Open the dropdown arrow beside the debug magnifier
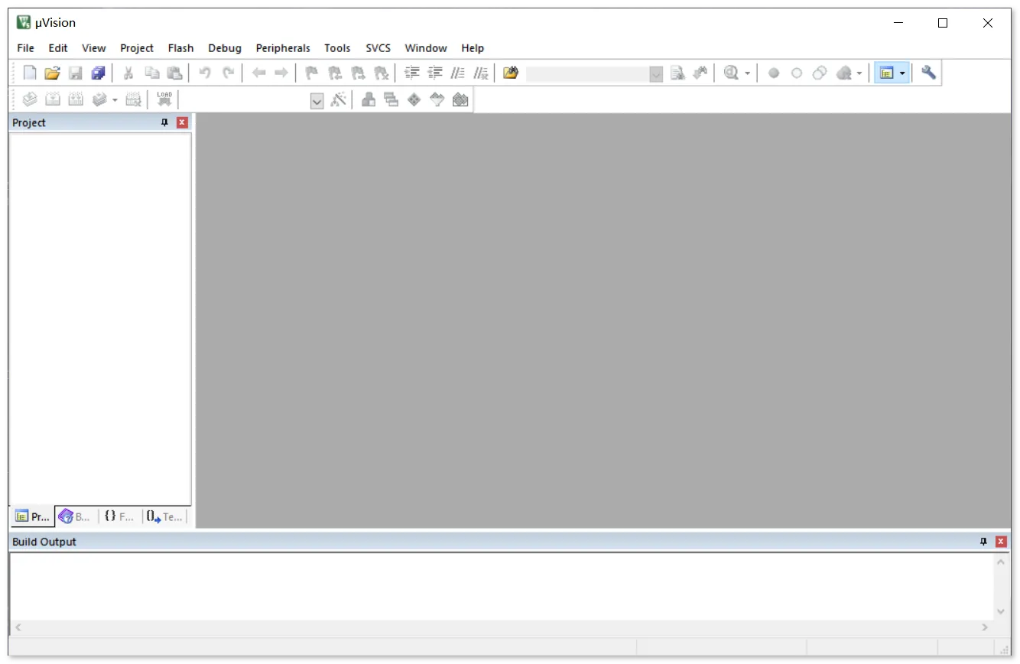Image resolution: width=1020 pixels, height=664 pixels. coord(748,73)
